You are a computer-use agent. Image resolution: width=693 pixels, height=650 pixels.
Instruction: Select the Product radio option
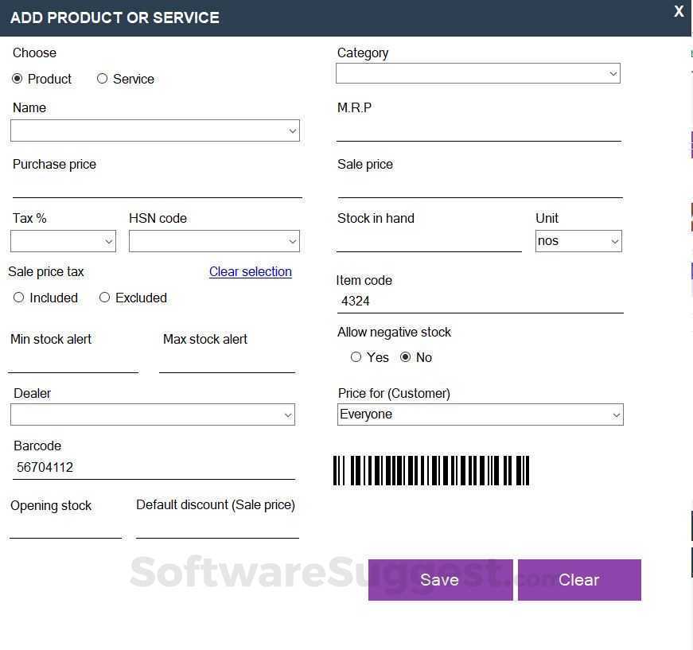[18, 79]
